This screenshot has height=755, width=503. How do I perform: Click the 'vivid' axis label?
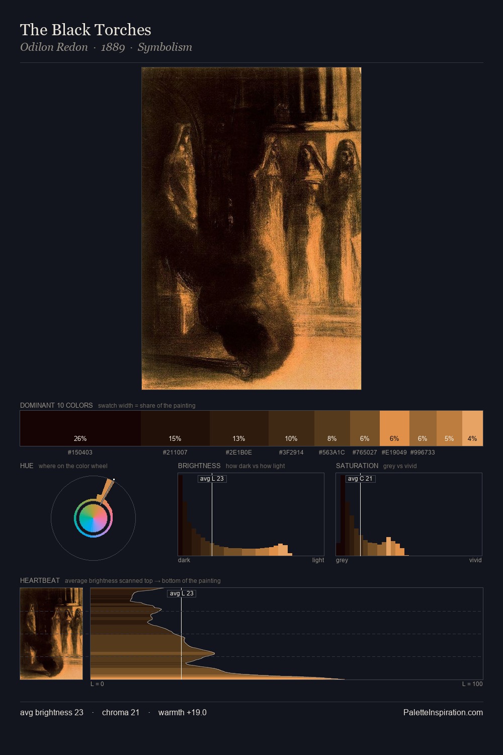pyautogui.click(x=475, y=560)
